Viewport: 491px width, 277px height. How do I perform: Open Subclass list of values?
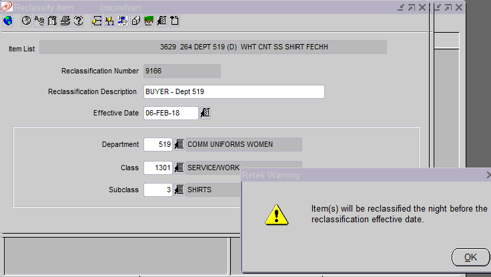click(179, 190)
